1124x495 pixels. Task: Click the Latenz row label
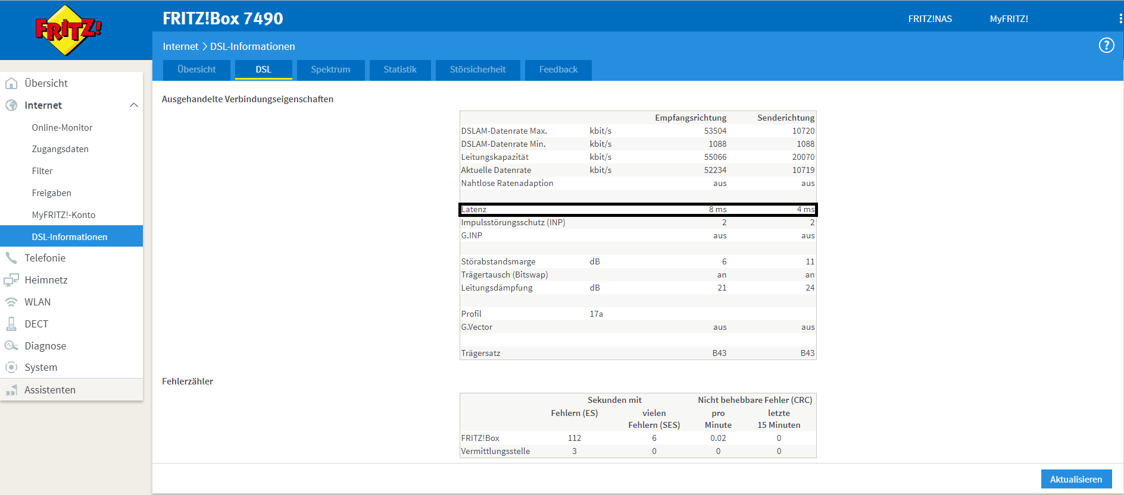474,209
